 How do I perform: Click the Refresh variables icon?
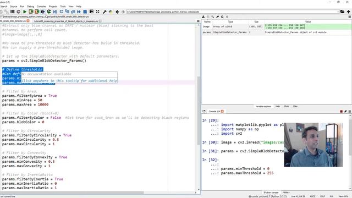(227, 17)
